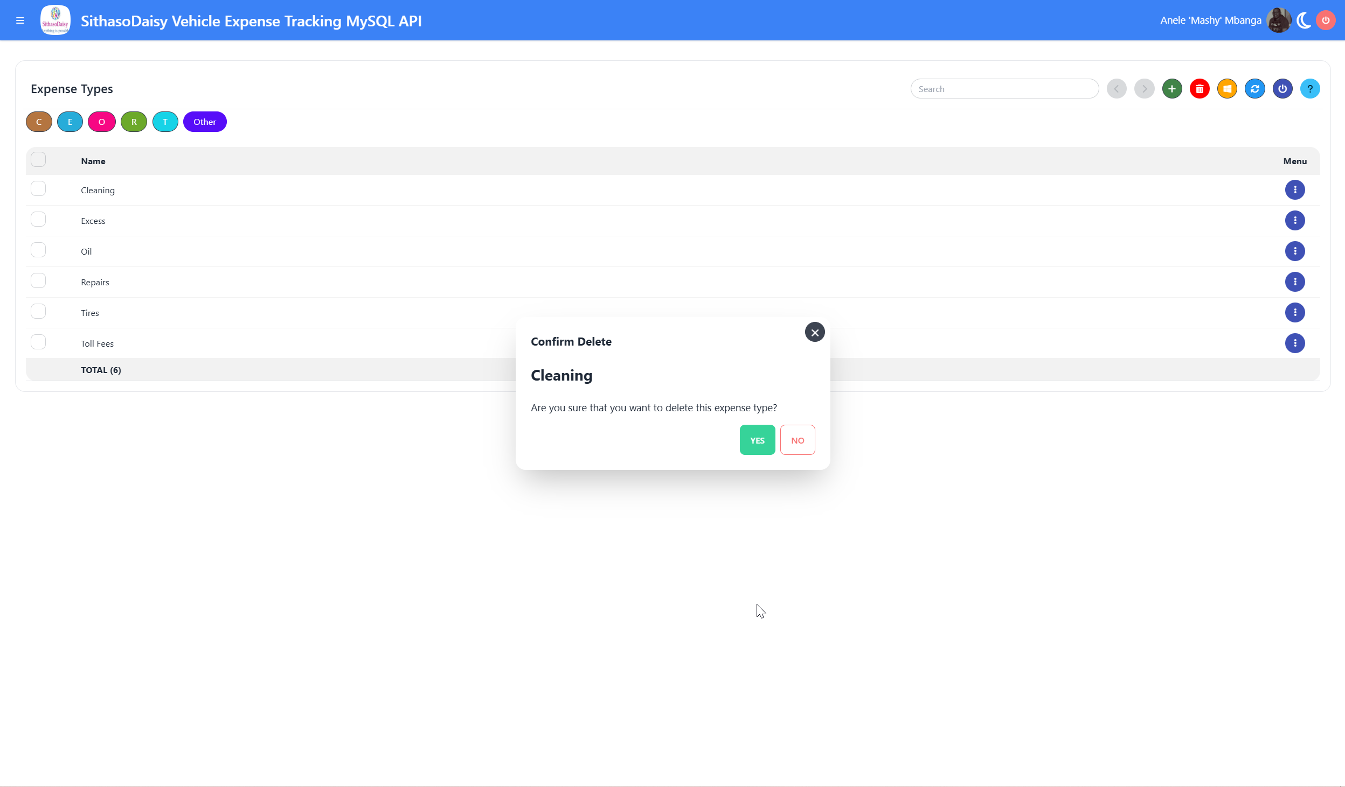Check the Cleaning row checkbox
Image resolution: width=1345 pixels, height=787 pixels.
38,189
